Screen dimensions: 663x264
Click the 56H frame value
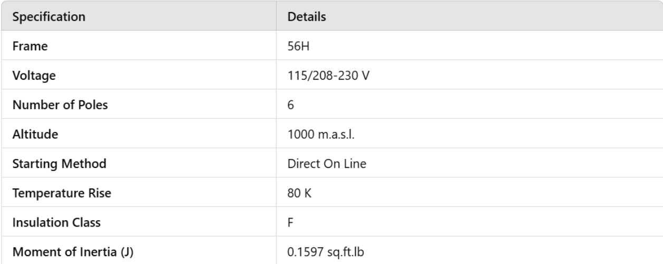coord(297,46)
